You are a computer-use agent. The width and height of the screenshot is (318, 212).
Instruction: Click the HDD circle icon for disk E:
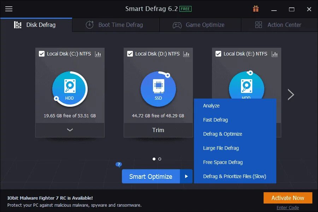[246, 85]
